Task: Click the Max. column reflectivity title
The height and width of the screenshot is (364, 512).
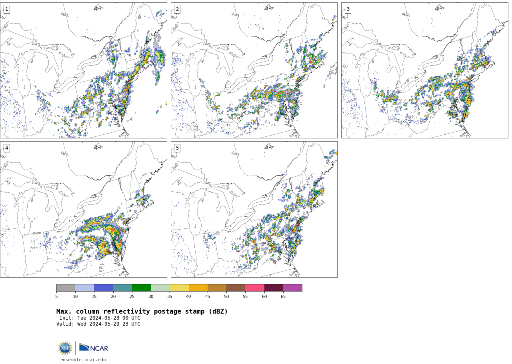Action: 142,312
